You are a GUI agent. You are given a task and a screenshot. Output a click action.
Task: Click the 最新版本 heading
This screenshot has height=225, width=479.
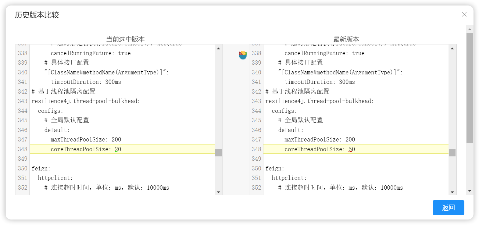pos(346,39)
